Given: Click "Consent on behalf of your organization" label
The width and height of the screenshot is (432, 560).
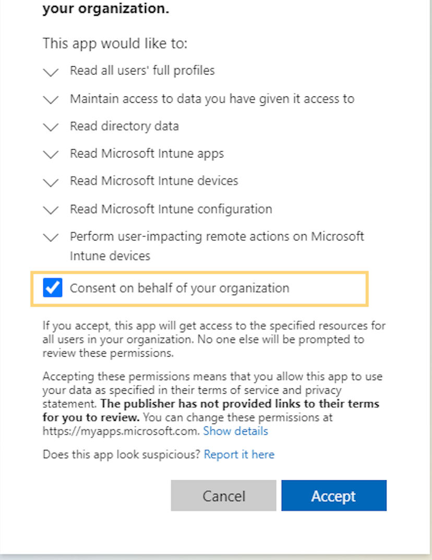Looking at the screenshot, I should [179, 288].
